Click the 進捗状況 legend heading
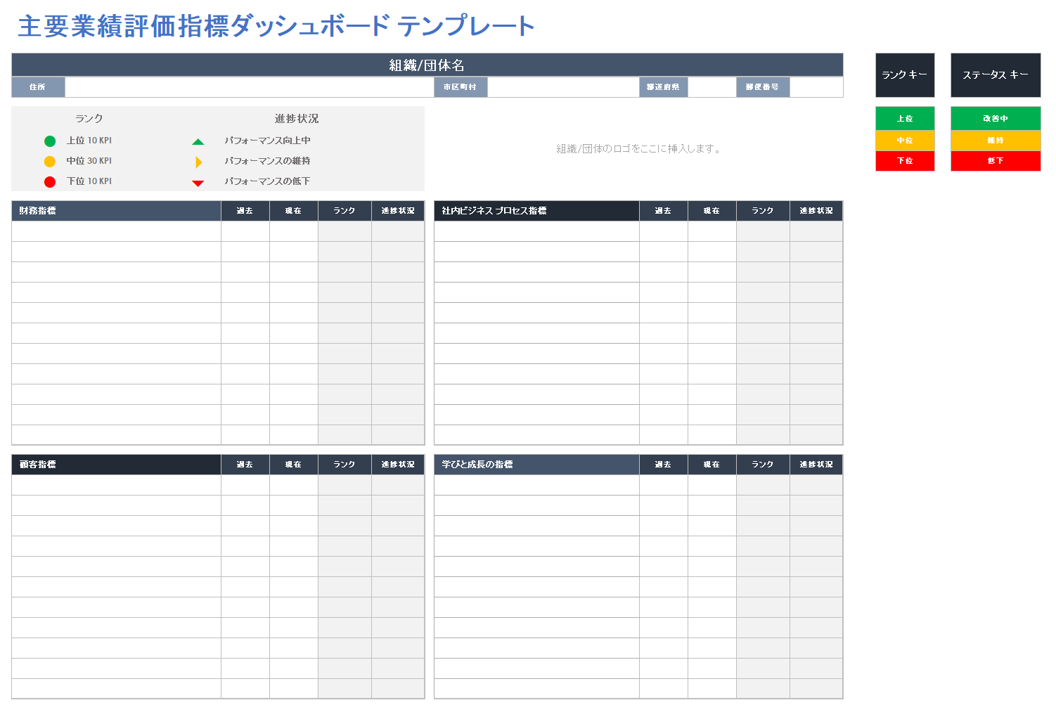The image size is (1056, 712). (x=297, y=119)
